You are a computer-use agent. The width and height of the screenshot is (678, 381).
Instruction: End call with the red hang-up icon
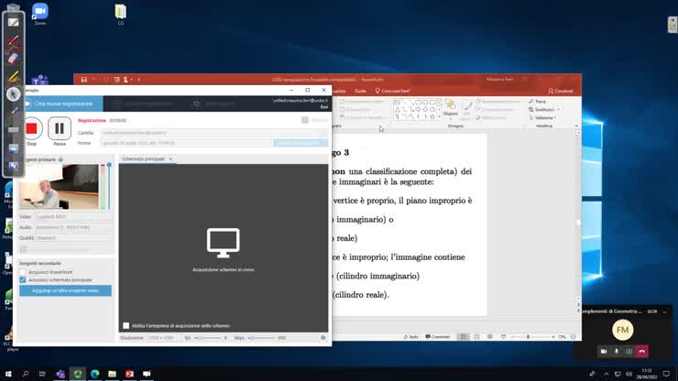point(642,351)
